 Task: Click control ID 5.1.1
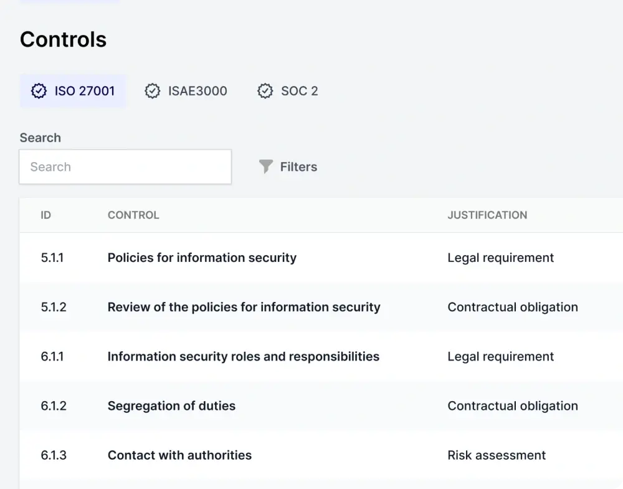tap(52, 258)
